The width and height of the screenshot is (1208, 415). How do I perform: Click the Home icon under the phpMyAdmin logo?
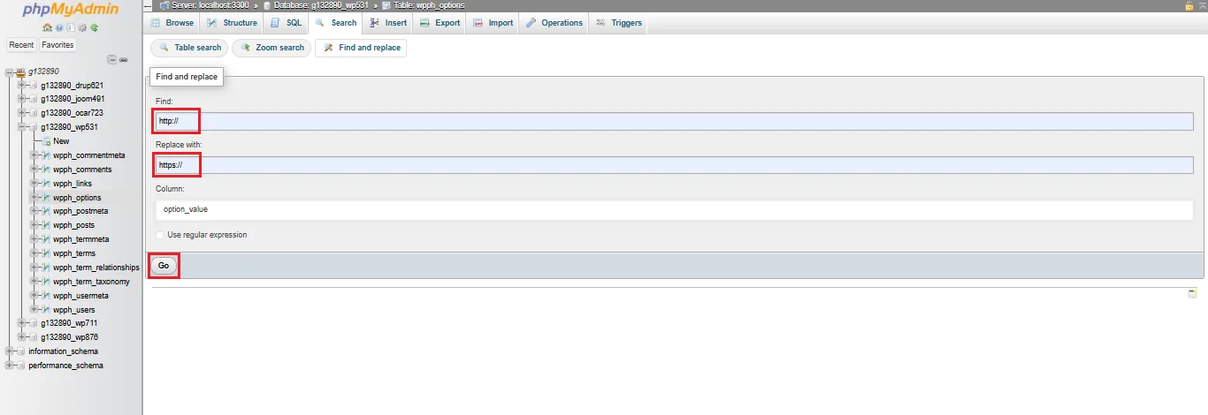(47, 27)
